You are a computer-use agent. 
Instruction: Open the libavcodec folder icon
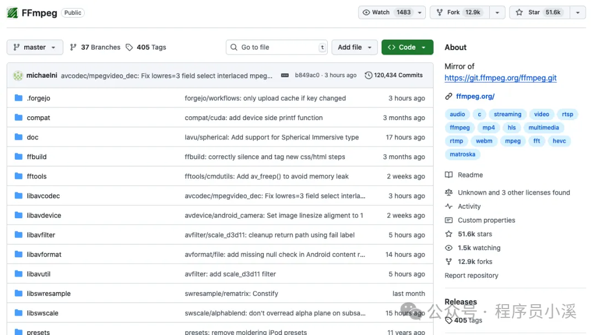[19, 196]
